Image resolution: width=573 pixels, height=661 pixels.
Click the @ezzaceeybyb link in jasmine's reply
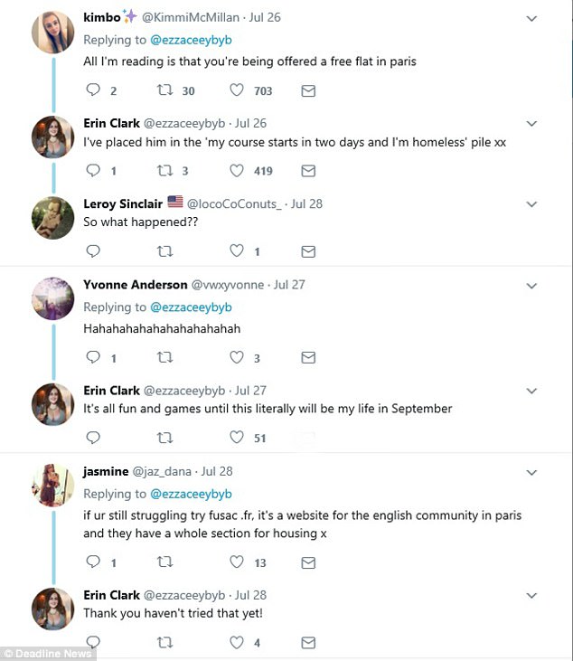(192, 494)
